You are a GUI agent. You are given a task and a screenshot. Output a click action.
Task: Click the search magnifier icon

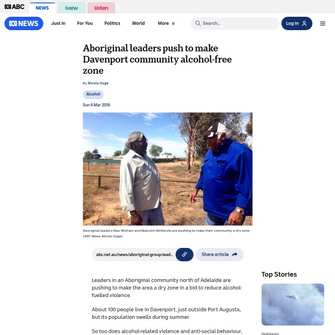click(x=198, y=23)
